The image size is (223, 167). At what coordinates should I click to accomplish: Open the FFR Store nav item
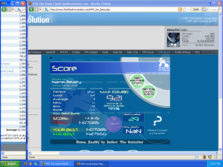point(164,52)
